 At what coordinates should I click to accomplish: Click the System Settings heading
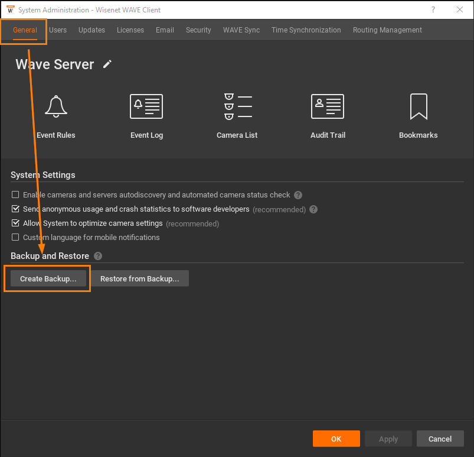coord(43,175)
